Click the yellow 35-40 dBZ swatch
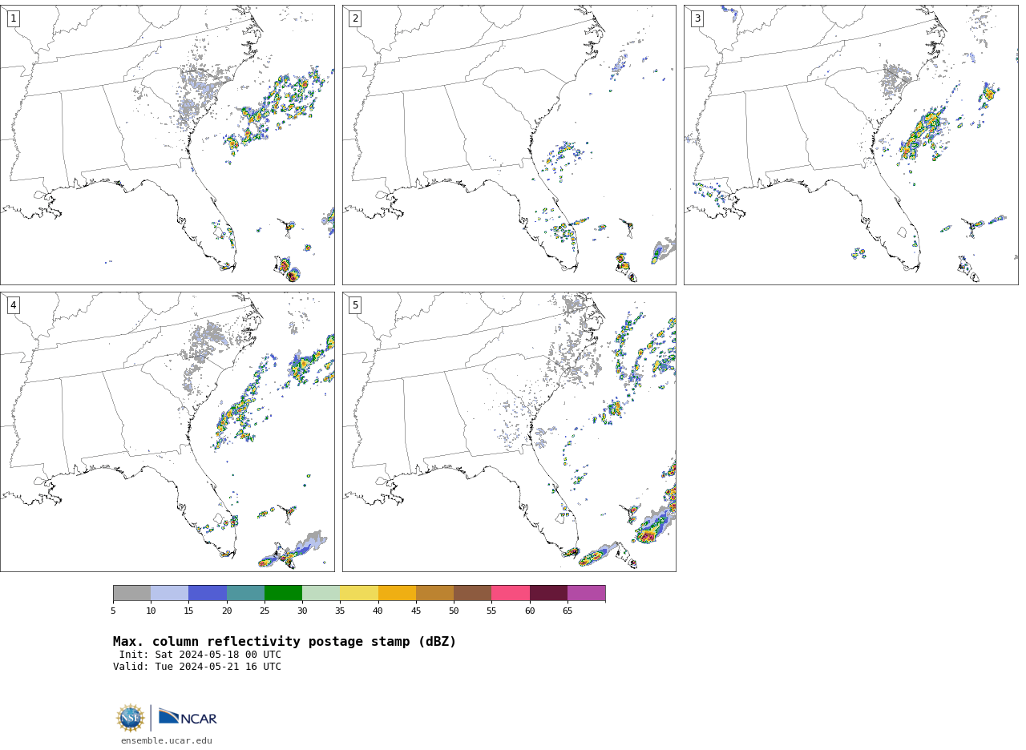The image size is (1026, 750). (x=359, y=593)
